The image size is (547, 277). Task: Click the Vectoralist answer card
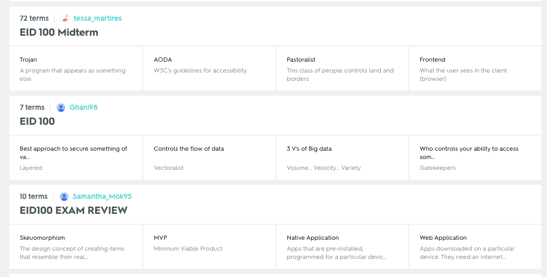[209, 158]
